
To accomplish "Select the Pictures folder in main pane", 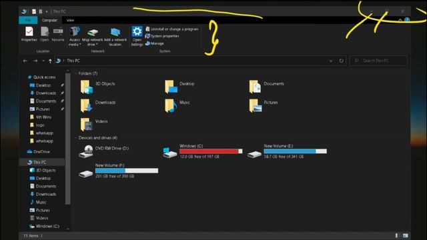I will coord(264,105).
